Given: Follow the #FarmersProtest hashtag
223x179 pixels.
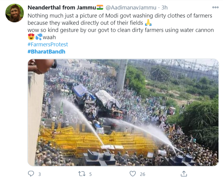Looking at the screenshot, I should [x=48, y=44].
